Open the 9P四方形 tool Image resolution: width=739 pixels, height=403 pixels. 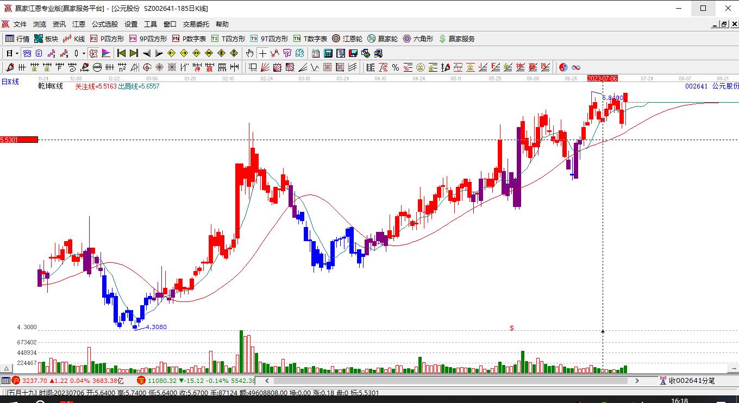click(148, 39)
